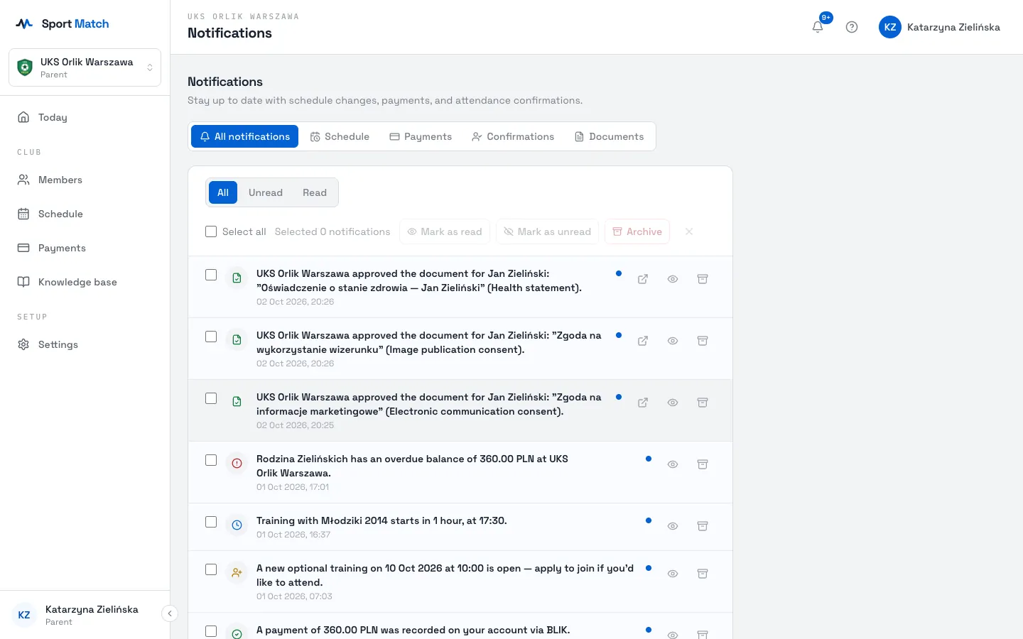This screenshot has width=1023, height=639.
Task: Go to Today in the sidebar
Action: pos(85,117)
